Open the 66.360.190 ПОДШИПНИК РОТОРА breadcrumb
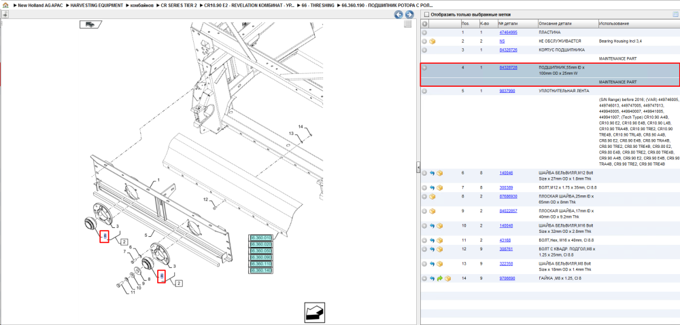The height and width of the screenshot is (325, 680). tap(387, 5)
